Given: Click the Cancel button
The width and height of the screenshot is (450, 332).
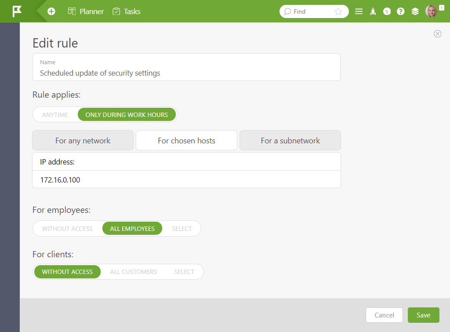Looking at the screenshot, I should click(x=384, y=315).
